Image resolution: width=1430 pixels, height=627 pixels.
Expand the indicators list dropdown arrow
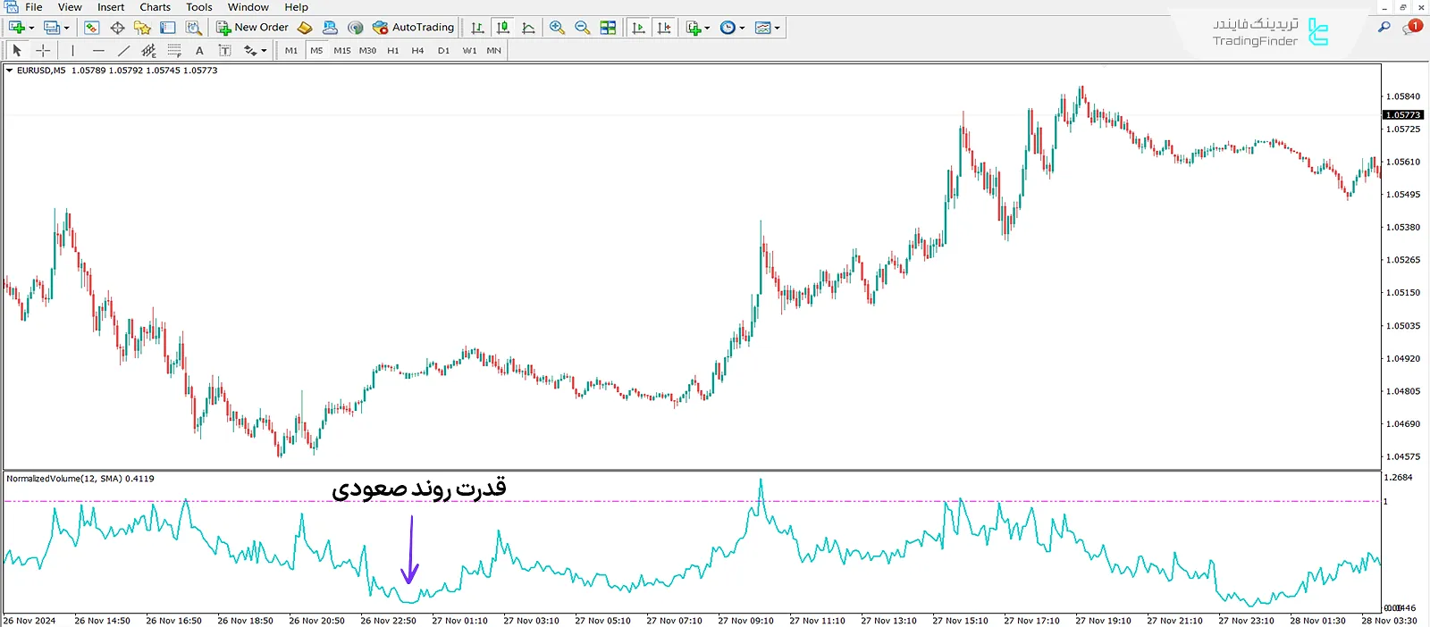pyautogui.click(x=707, y=28)
